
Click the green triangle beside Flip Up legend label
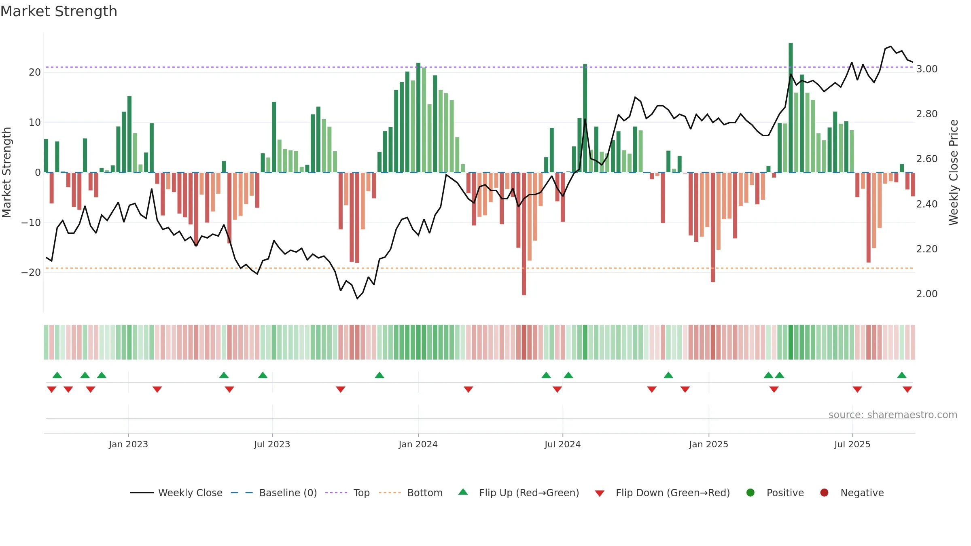(x=463, y=492)
